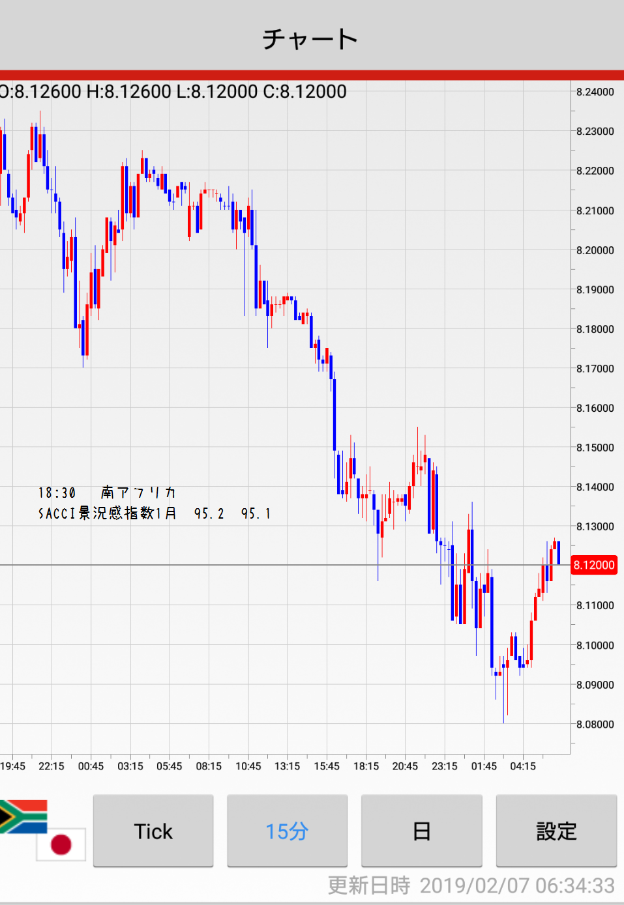Tap the チャート title header
The height and width of the screenshot is (905, 624).
click(x=310, y=38)
